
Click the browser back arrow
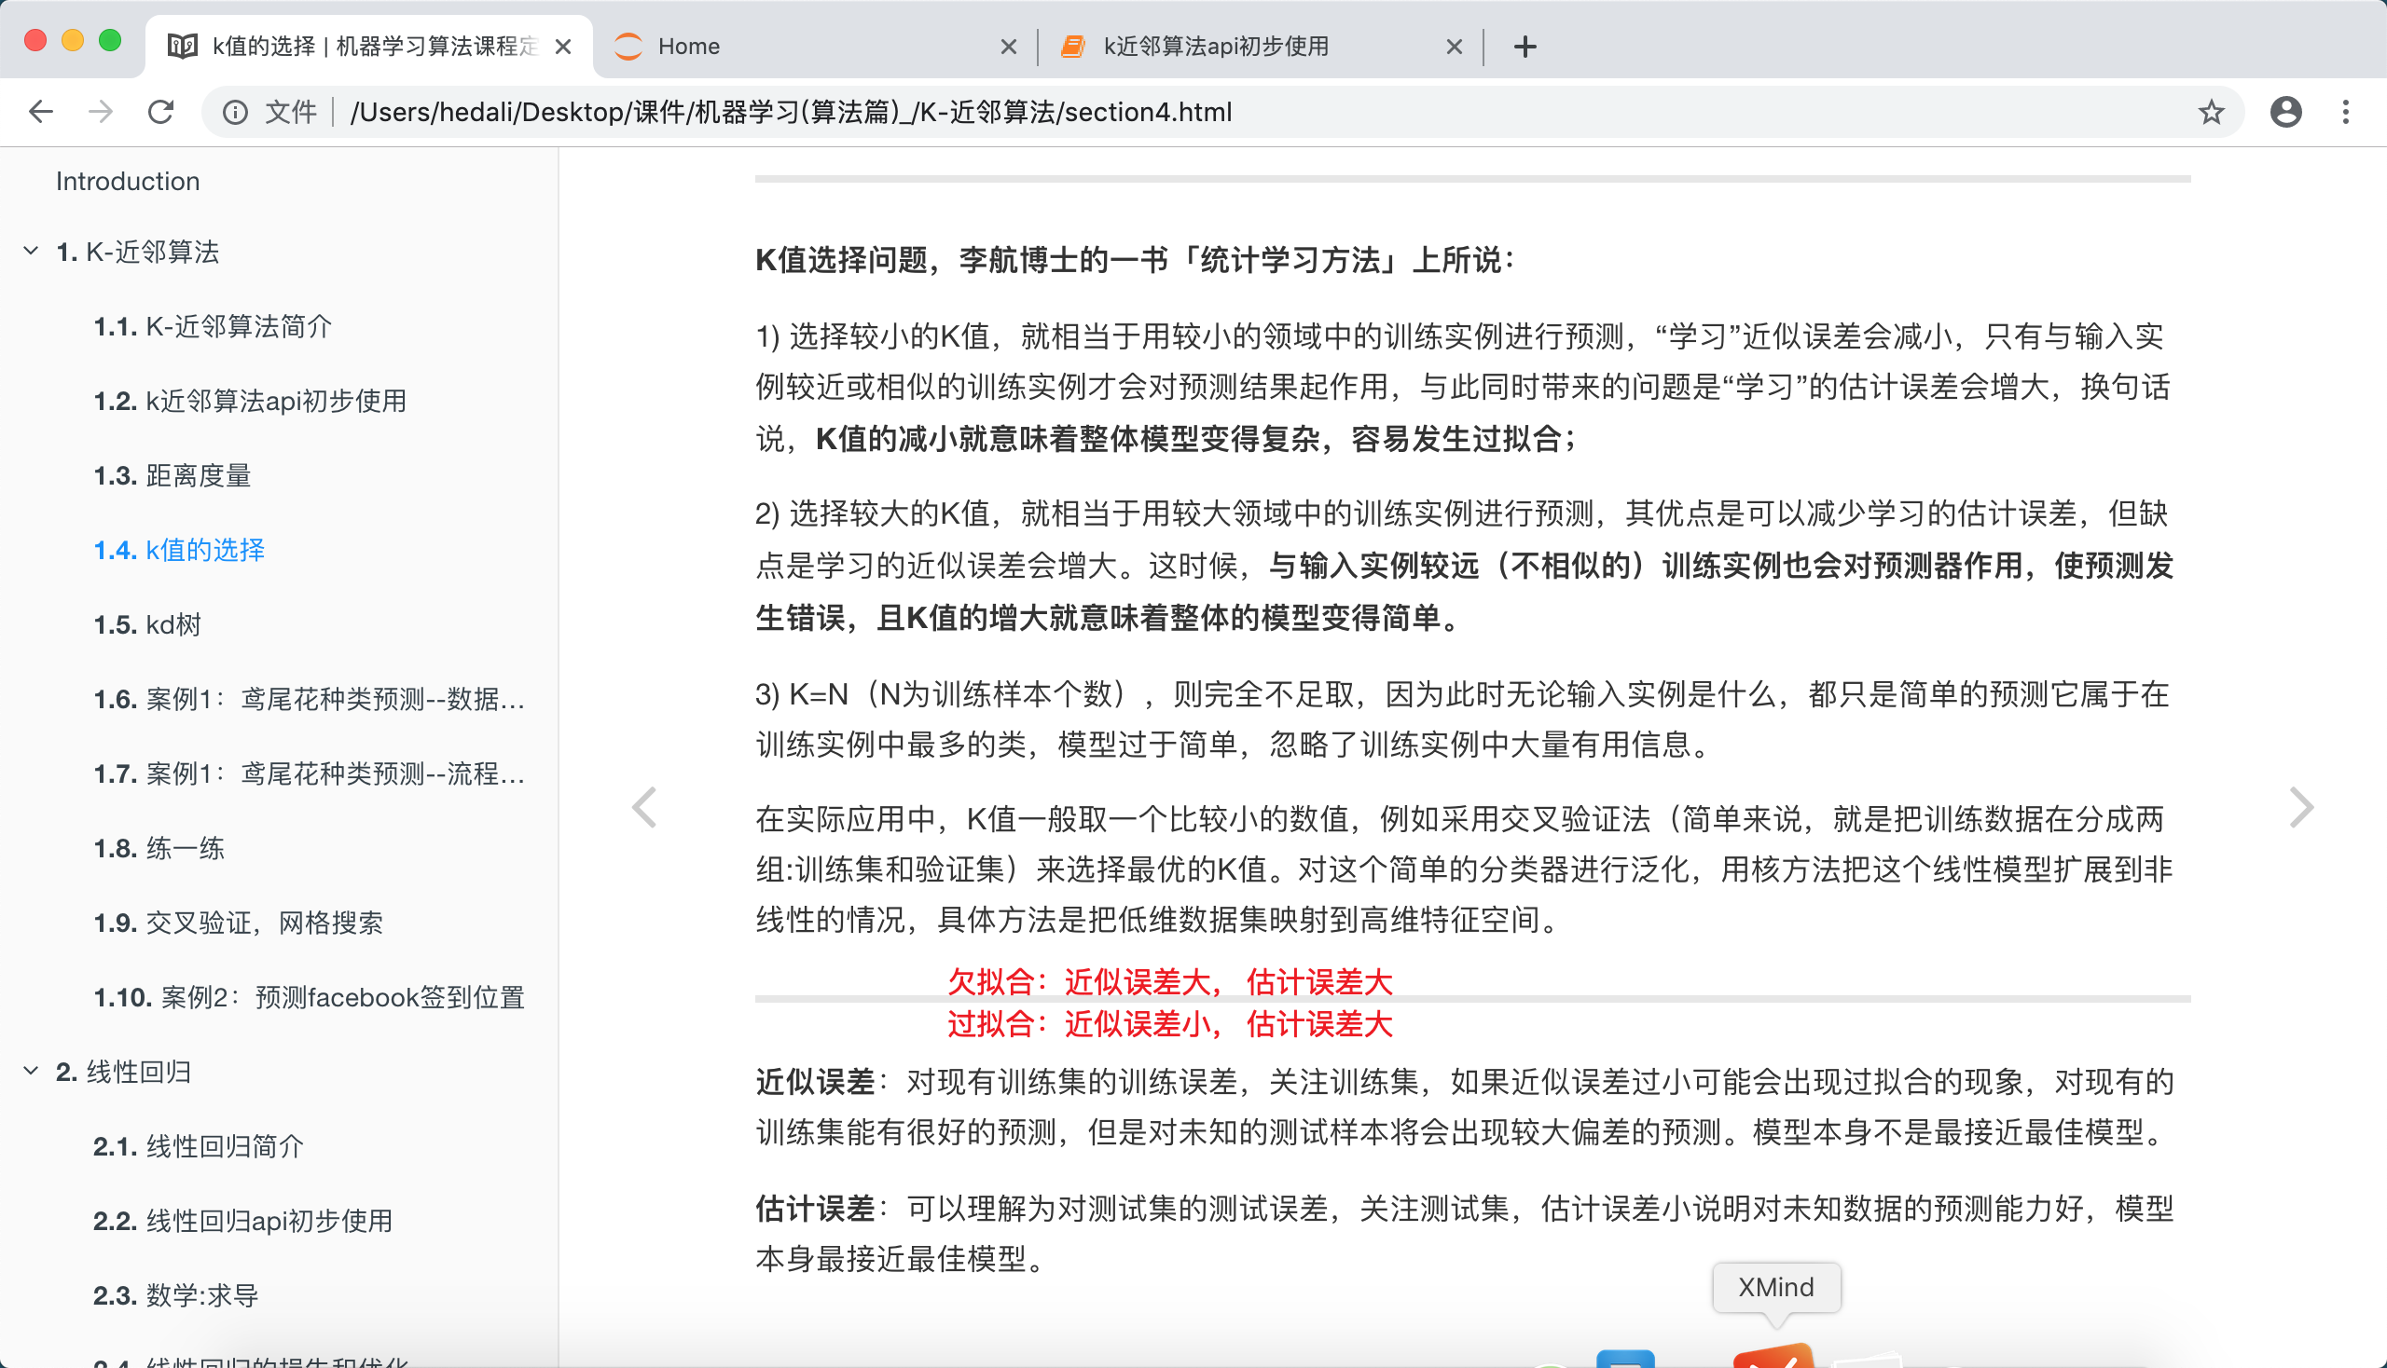(40, 112)
